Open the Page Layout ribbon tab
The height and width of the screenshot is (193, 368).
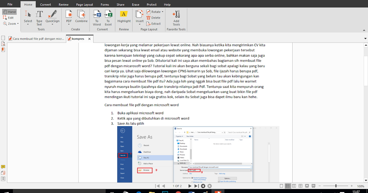click(x=85, y=5)
